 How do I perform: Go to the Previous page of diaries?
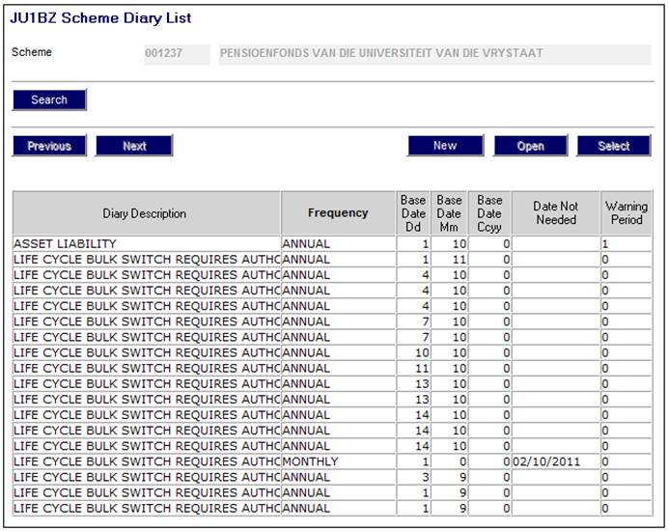click(49, 146)
